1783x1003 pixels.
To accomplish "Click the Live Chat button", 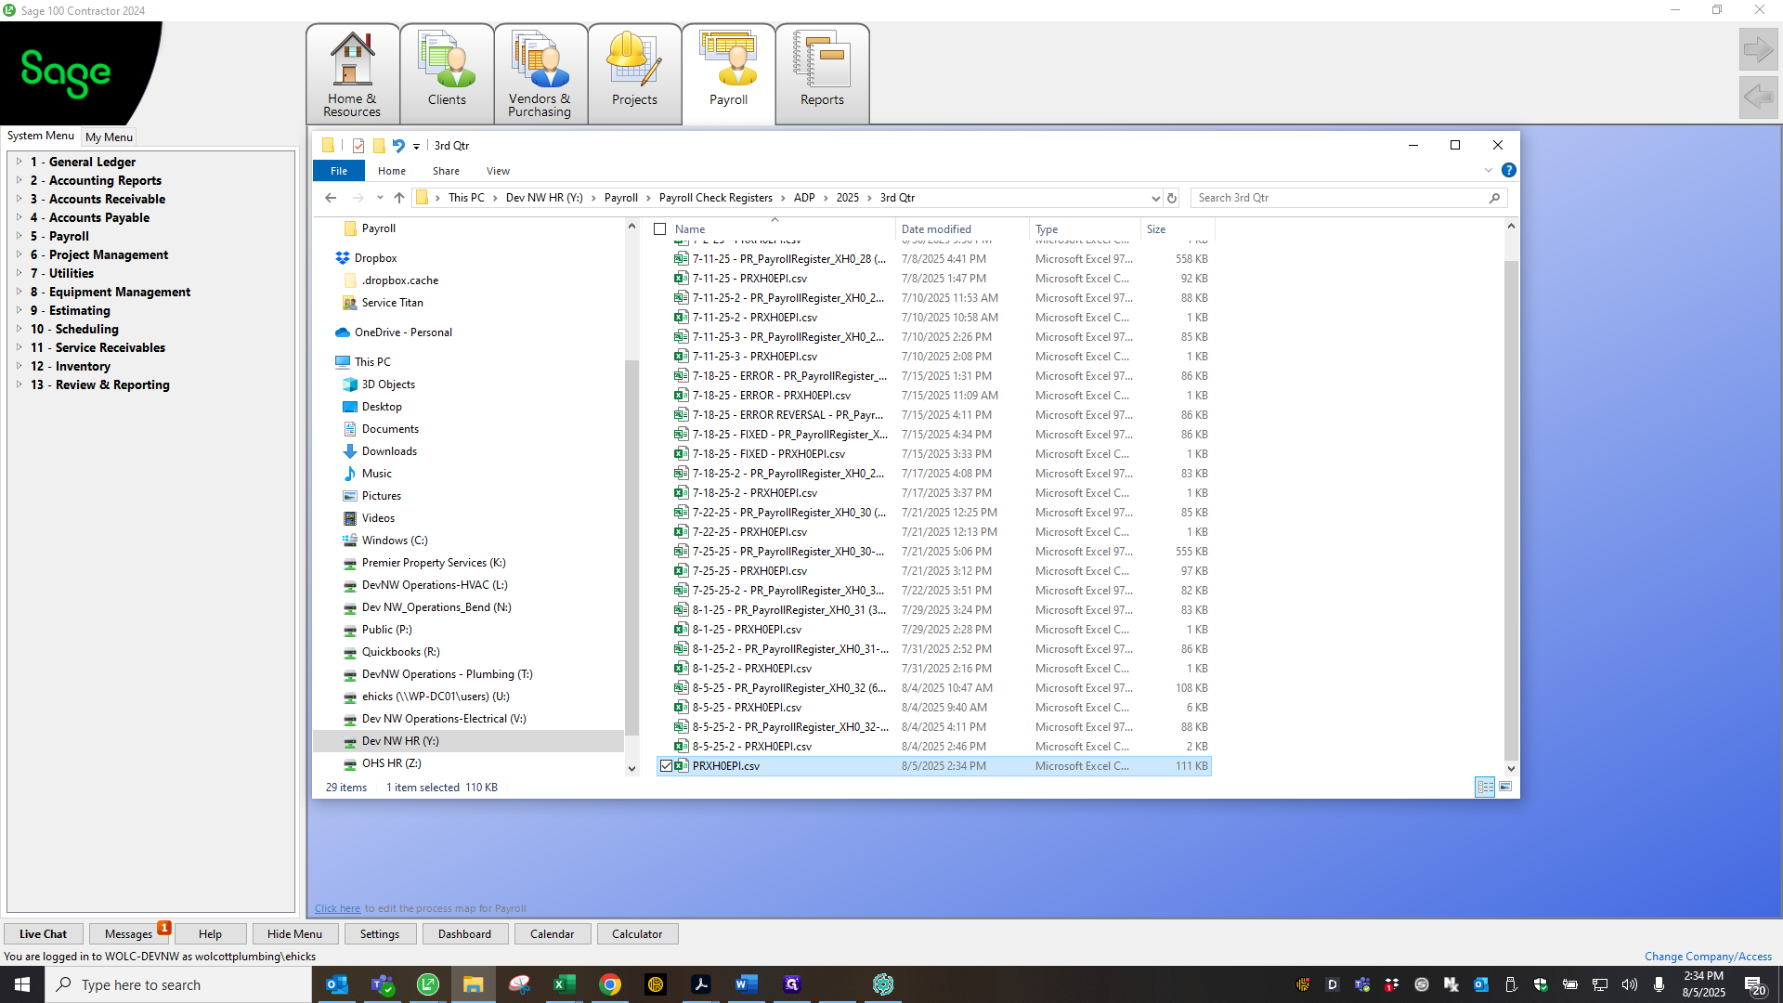I will point(43,934).
